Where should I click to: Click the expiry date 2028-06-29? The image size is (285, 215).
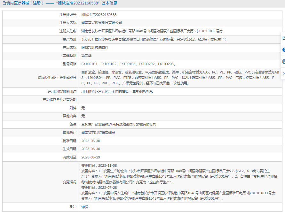91,157
